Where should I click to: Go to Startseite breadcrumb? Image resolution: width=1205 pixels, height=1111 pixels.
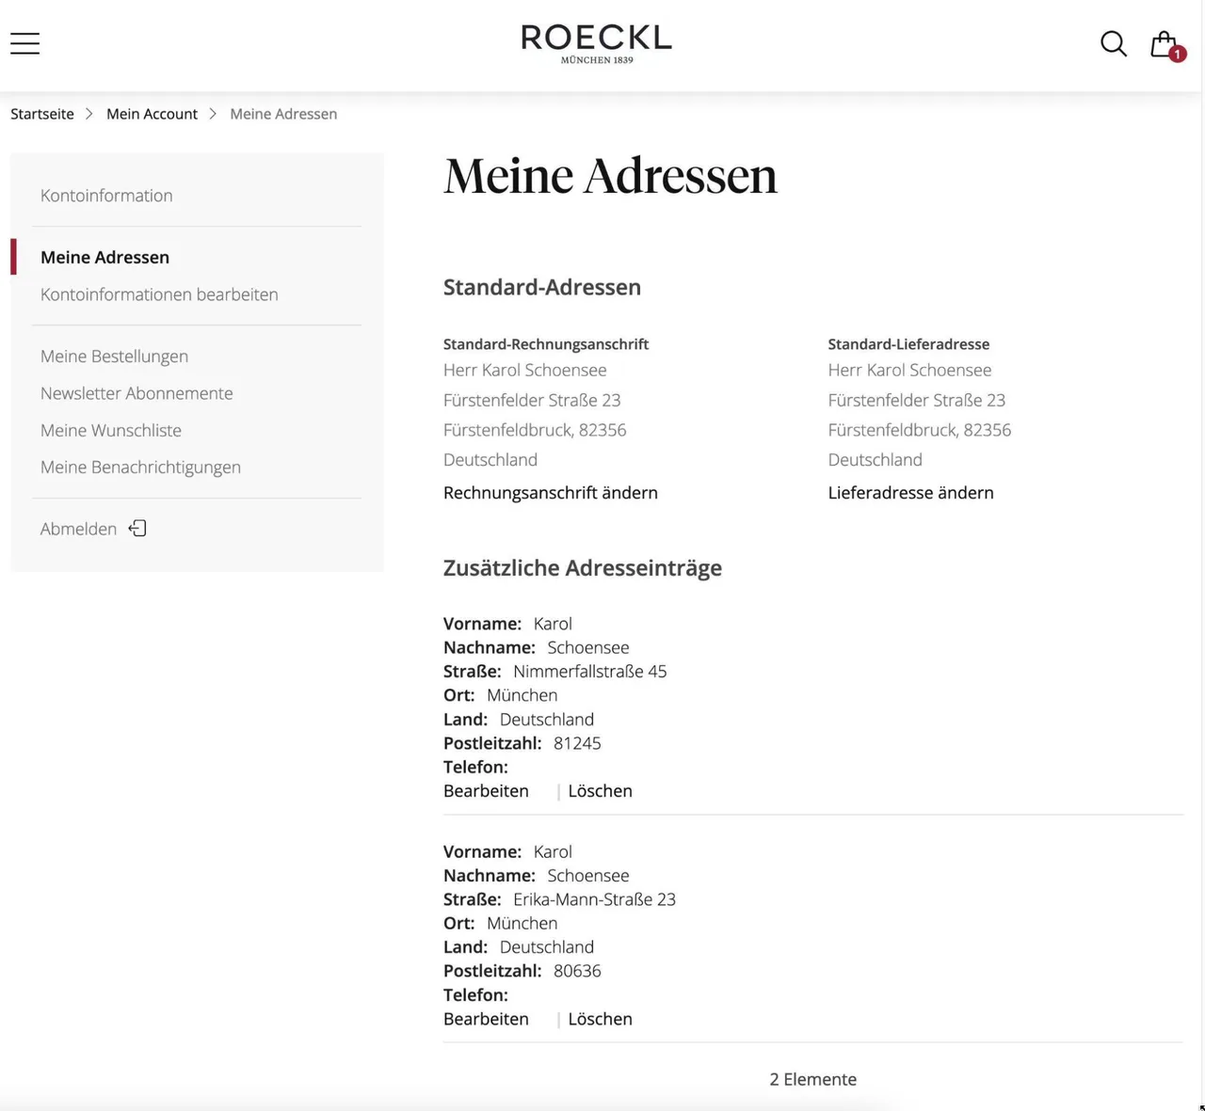[42, 114]
